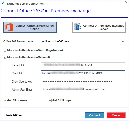Focus the Client ID input field

pyautogui.click(x=83, y=73)
